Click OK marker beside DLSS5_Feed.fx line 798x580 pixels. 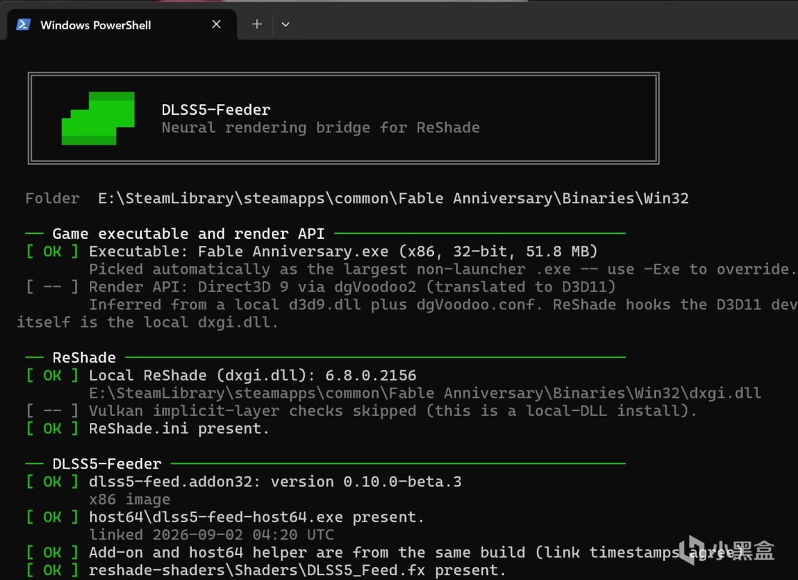(52, 571)
